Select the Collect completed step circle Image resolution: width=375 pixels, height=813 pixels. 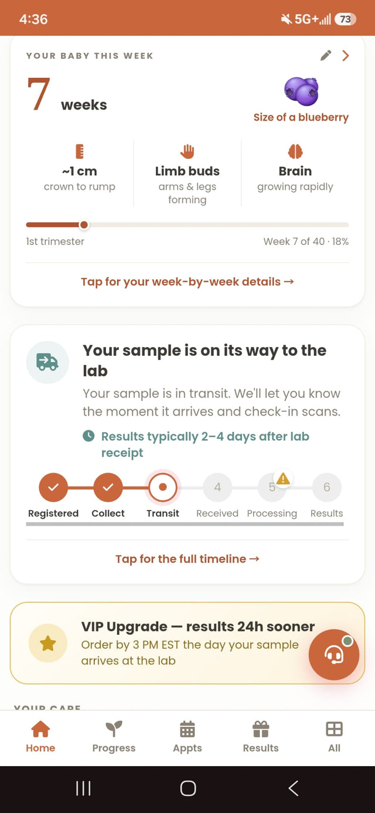pos(108,487)
